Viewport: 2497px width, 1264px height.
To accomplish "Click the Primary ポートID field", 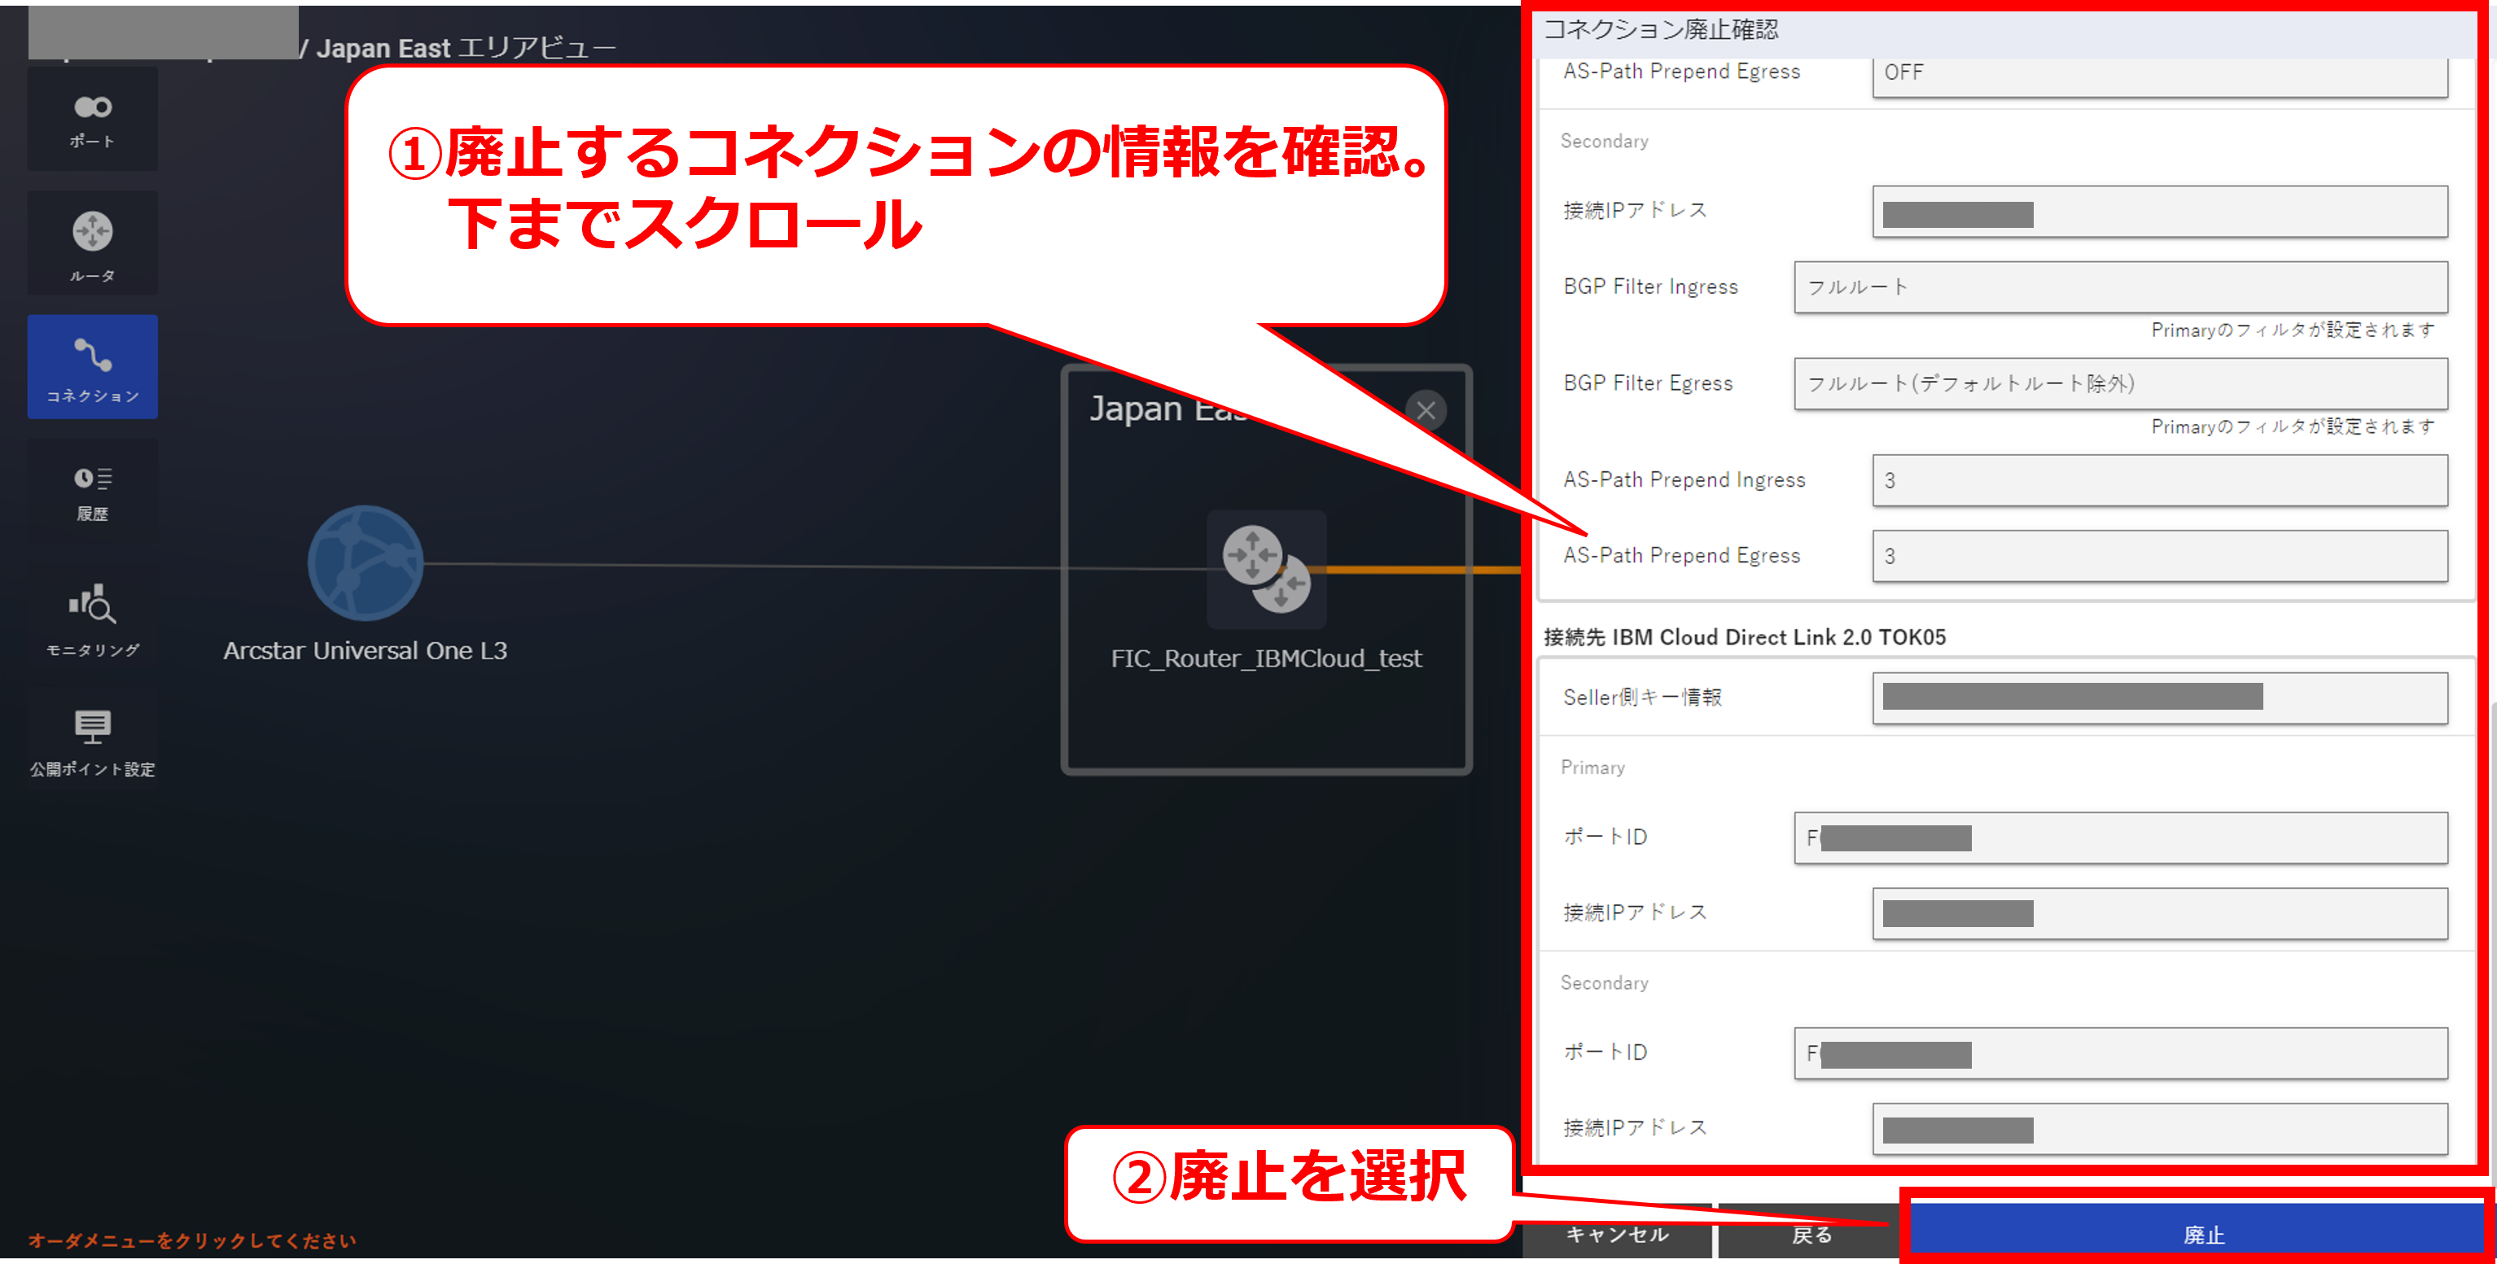I will pos(2120,838).
